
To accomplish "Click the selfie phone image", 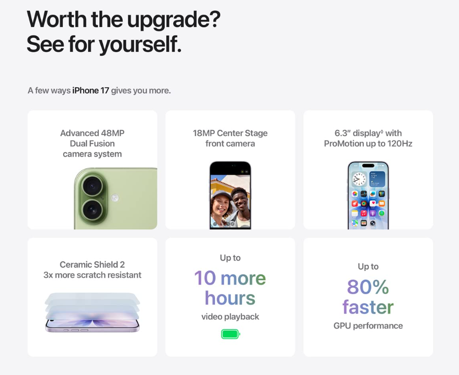I will pos(230,195).
